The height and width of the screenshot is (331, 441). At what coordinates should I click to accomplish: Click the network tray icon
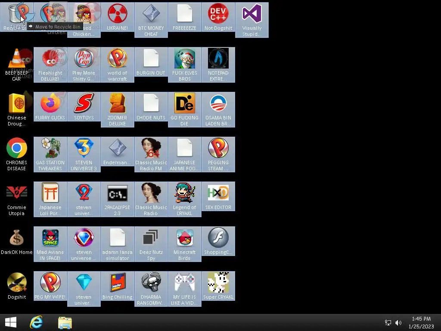click(x=388, y=323)
